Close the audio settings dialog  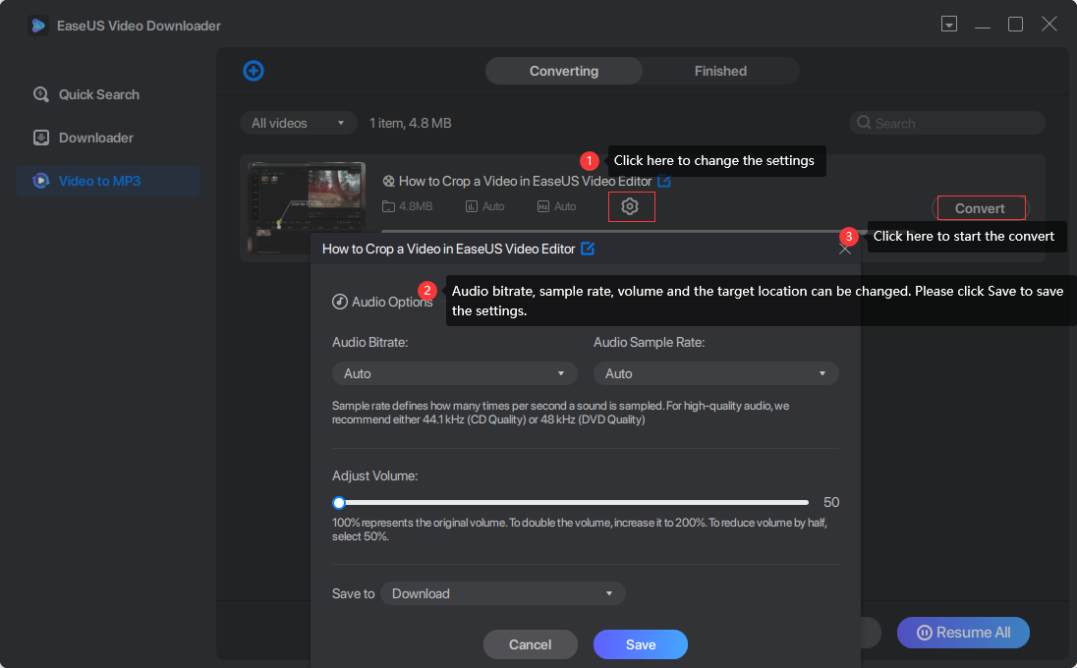point(845,250)
